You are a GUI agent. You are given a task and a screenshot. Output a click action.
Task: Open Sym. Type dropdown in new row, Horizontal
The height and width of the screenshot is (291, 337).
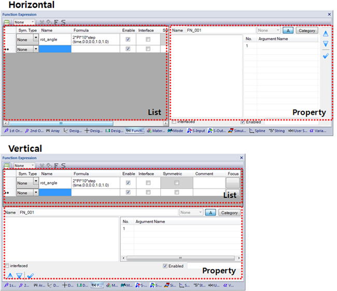pyautogui.click(x=36, y=49)
